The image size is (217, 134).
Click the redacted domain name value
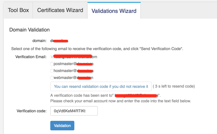point(59,41)
